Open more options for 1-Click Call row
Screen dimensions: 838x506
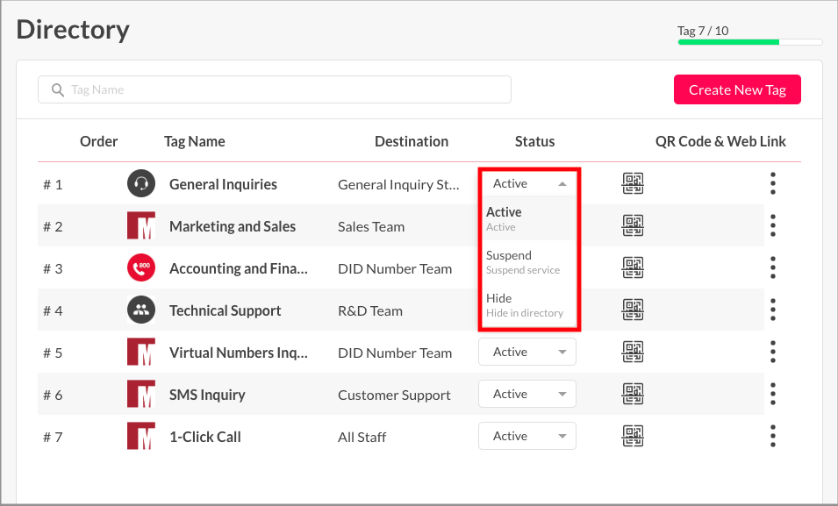click(773, 436)
